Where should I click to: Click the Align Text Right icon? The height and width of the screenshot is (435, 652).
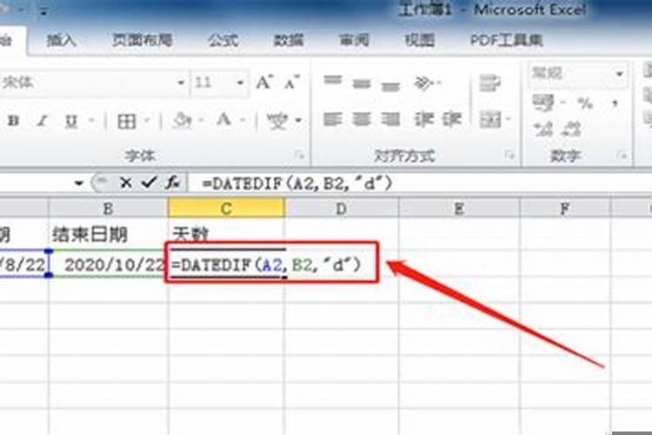tap(390, 119)
